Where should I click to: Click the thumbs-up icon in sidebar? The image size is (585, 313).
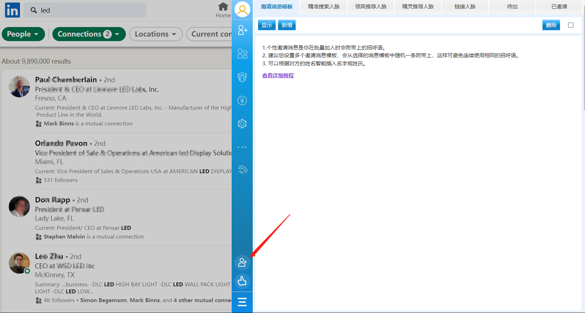(242, 281)
